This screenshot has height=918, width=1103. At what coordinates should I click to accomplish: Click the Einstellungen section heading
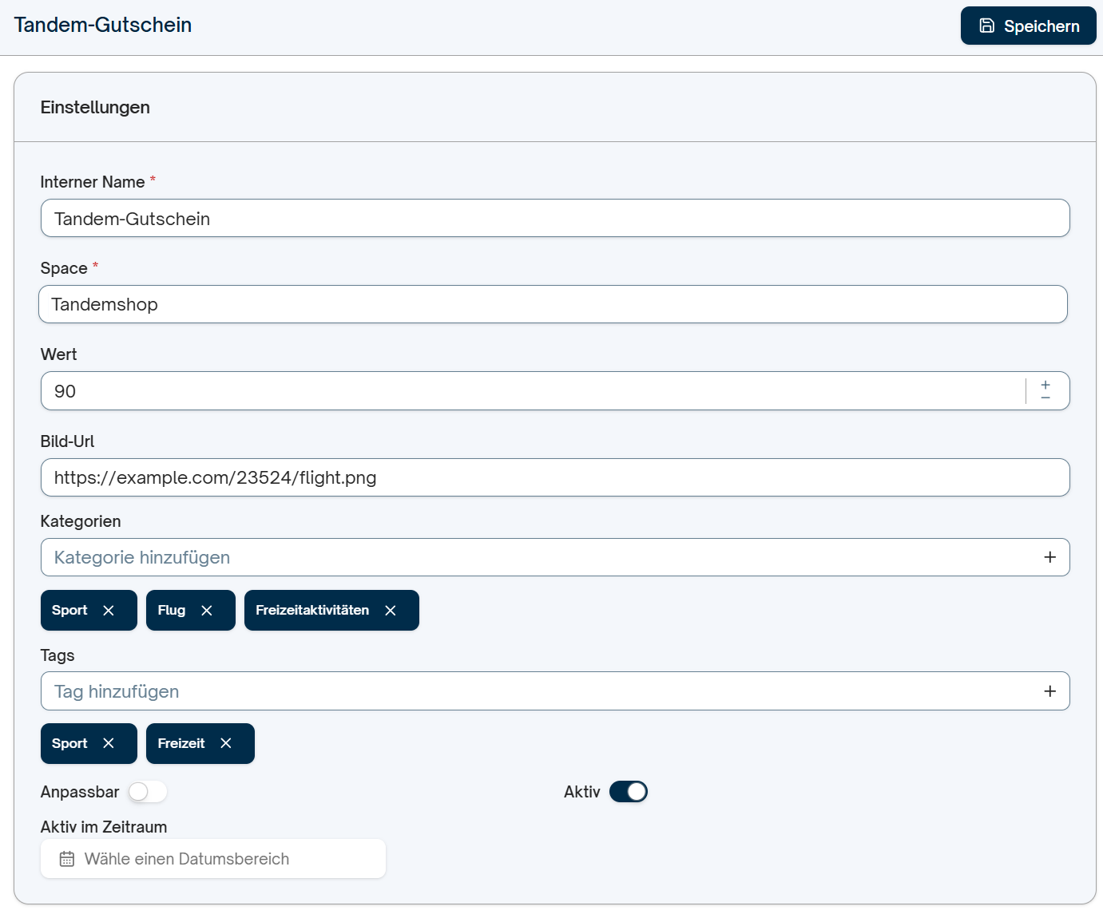tap(95, 107)
